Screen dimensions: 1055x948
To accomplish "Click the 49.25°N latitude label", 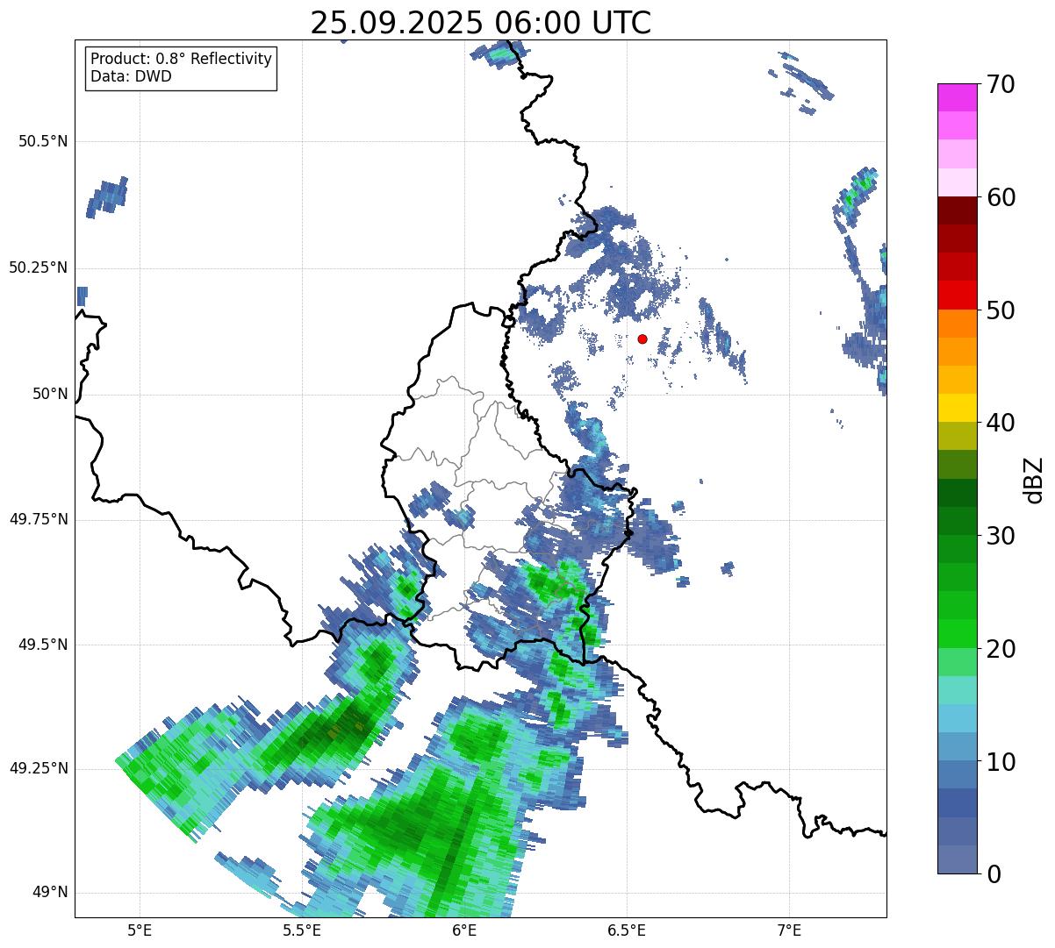I will [x=39, y=768].
